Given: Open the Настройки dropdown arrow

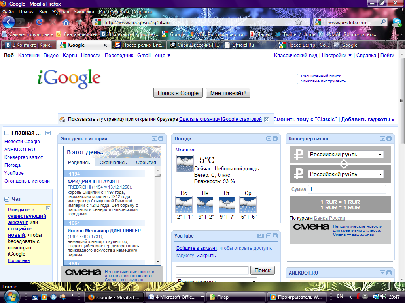Looking at the screenshot, I should (350, 56).
